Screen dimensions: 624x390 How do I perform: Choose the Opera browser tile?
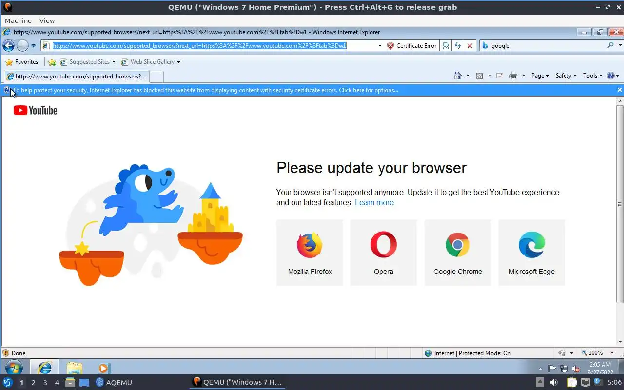(x=384, y=253)
